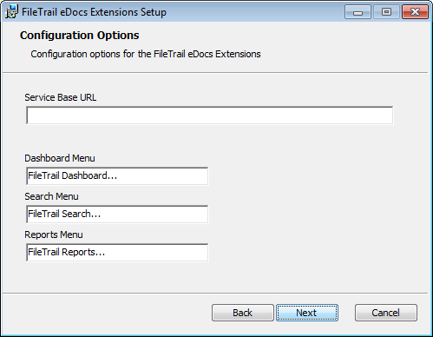Select the 'Search Menu' label
Screen dimensions: 433x337
click(x=51, y=196)
